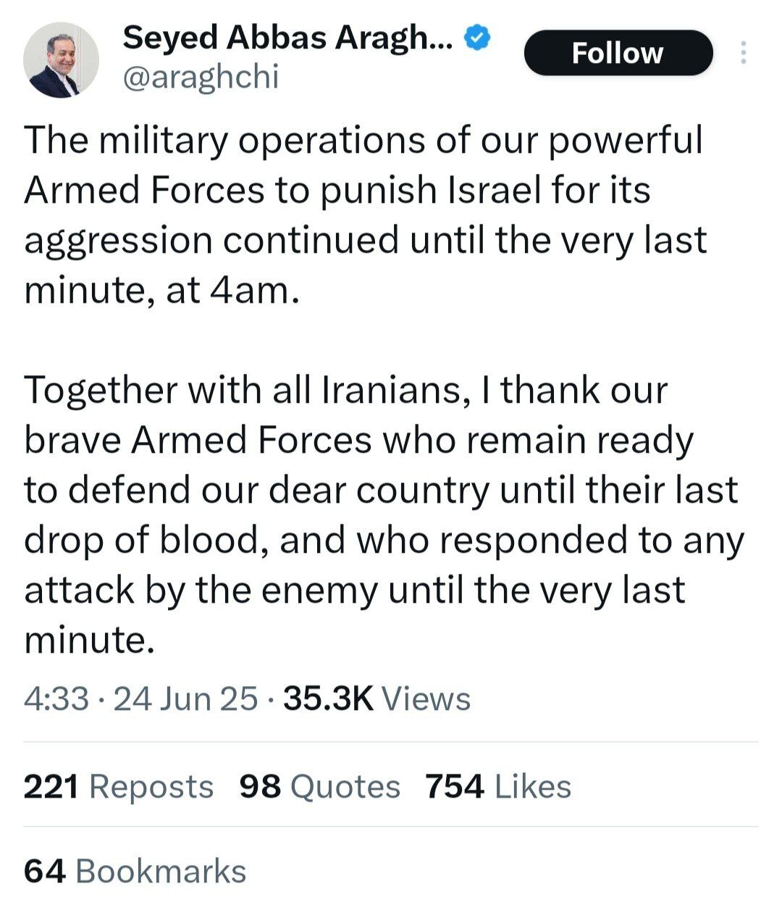
Task: Click the @araghchi handle
Action: [201, 77]
